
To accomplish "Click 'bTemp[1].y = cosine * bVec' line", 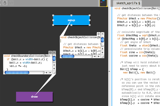I will [x=140, y=103].
